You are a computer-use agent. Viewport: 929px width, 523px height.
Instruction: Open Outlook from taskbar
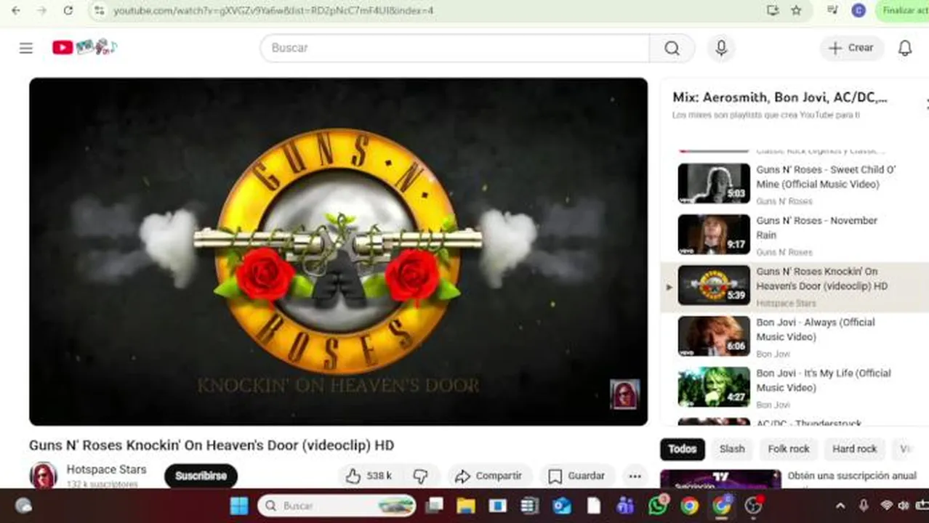pos(561,506)
